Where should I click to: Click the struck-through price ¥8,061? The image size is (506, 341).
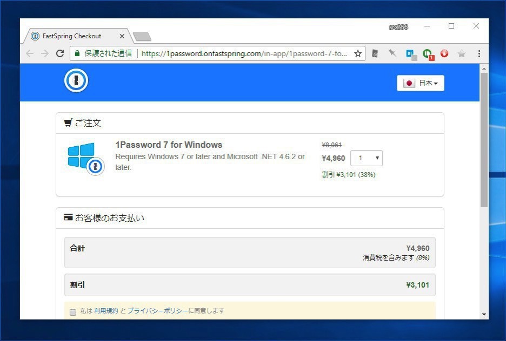tap(332, 145)
